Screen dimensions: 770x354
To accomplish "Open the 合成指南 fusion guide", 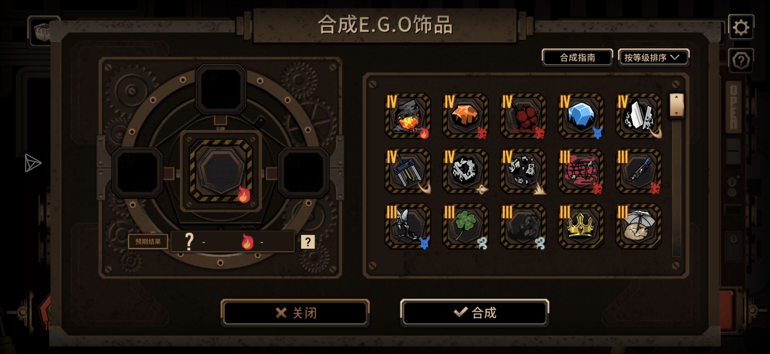I will pos(577,57).
